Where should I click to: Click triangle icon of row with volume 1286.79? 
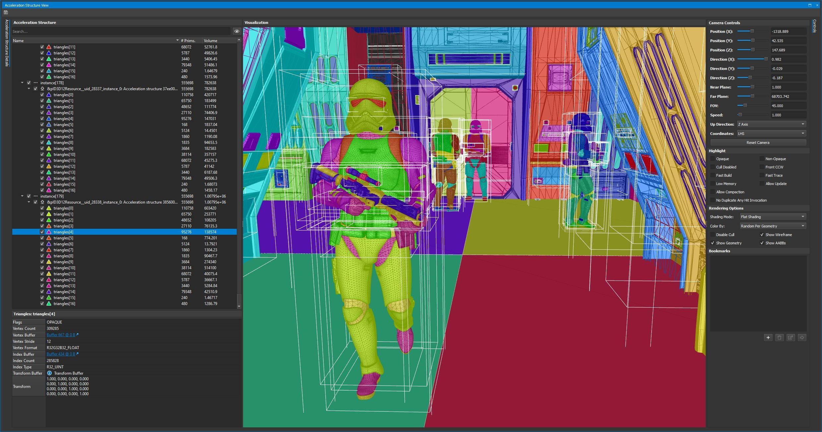pos(49,304)
